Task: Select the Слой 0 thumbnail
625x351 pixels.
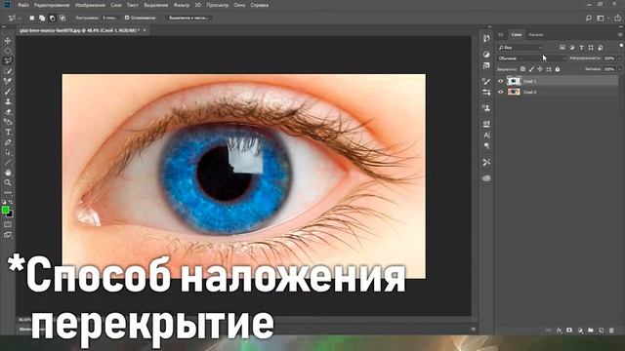Action: 514,92
